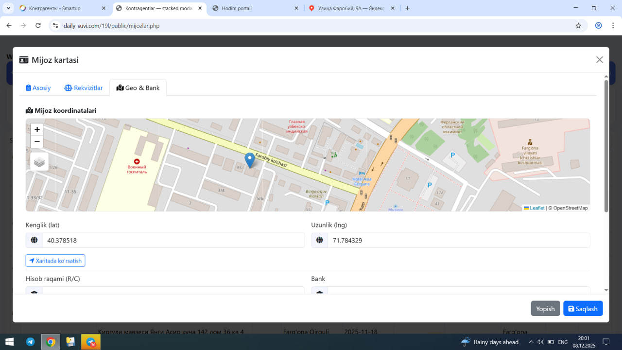Show hidden system tray icons
The height and width of the screenshot is (350, 622).
(531, 342)
